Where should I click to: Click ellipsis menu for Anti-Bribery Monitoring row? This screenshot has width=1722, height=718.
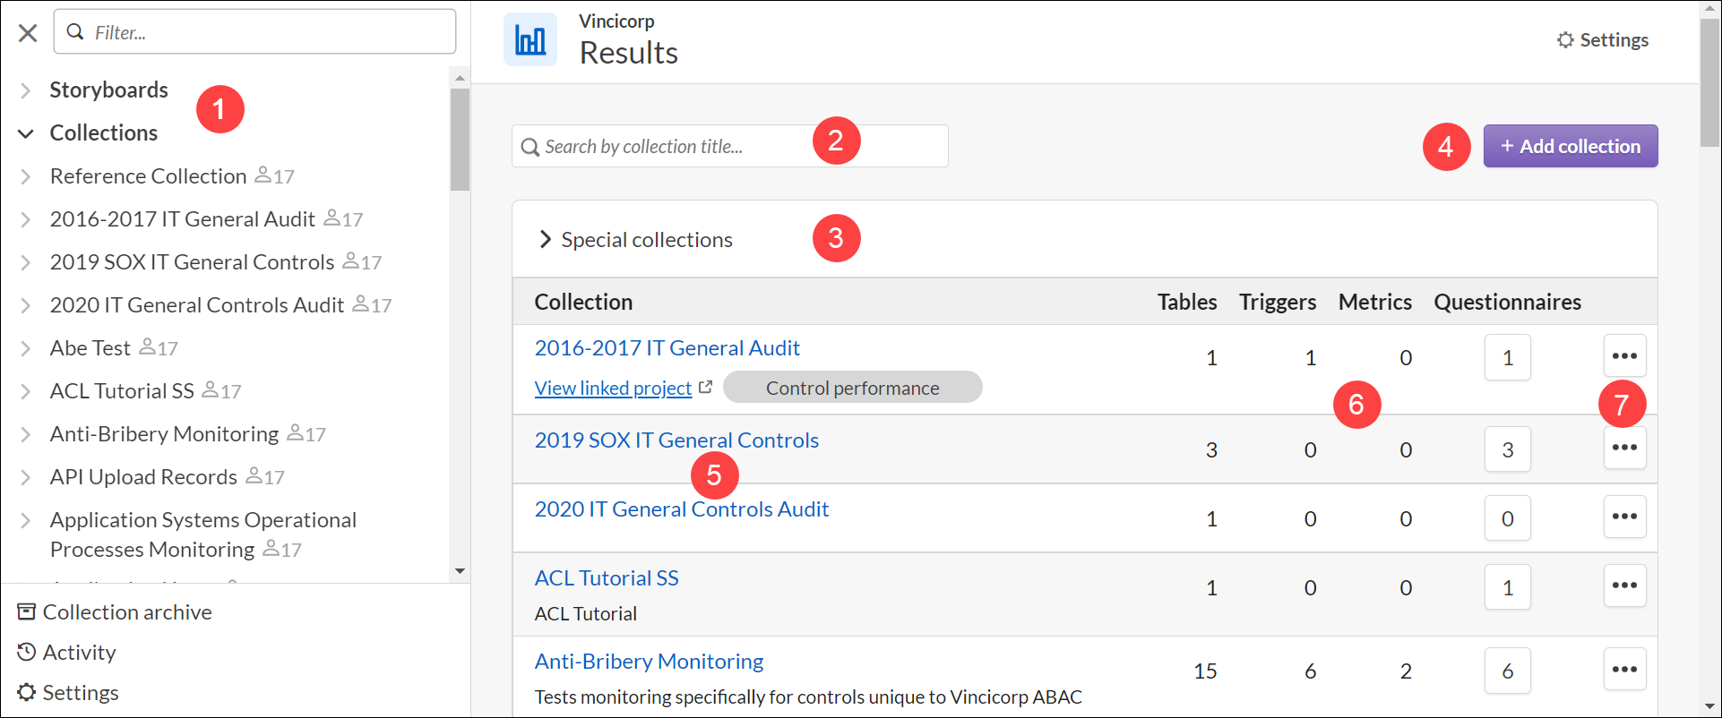tap(1624, 670)
